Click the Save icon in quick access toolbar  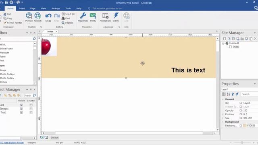point(6,2)
